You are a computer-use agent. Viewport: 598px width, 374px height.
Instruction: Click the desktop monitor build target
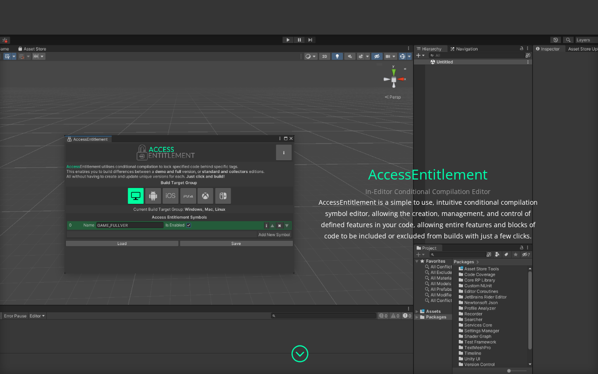click(136, 196)
